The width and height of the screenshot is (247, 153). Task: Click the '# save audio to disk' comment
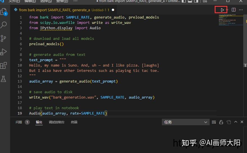[51, 92]
